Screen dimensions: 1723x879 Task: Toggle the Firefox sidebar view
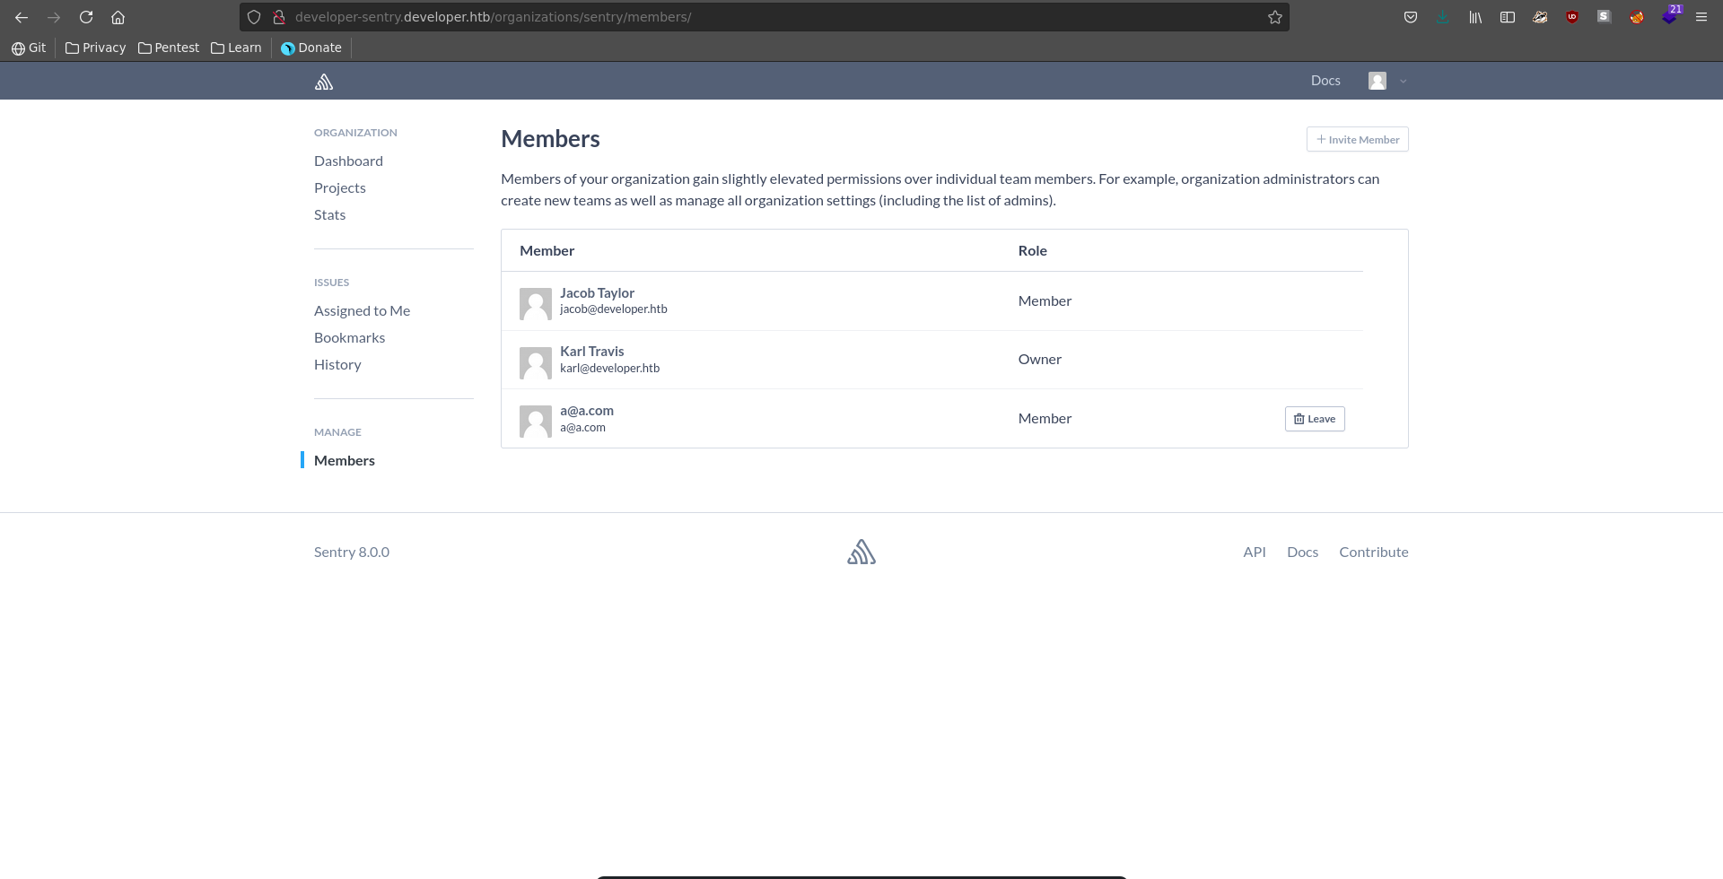(x=1508, y=17)
